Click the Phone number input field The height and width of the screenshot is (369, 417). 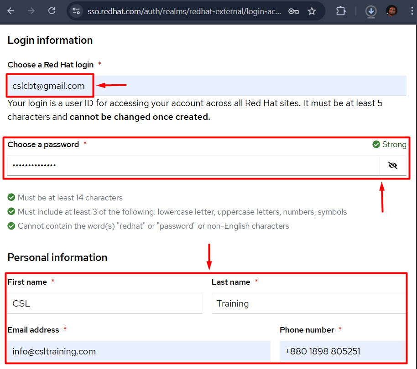pos(342,351)
